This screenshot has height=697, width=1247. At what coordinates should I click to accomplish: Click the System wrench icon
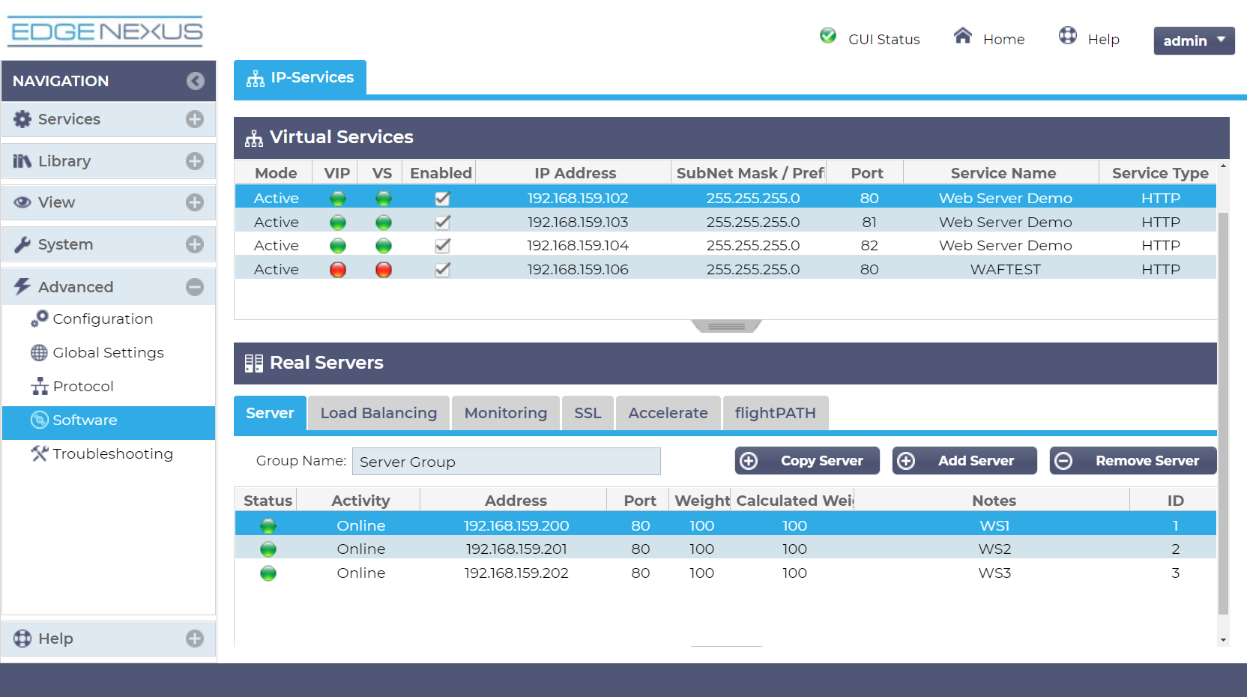(22, 244)
